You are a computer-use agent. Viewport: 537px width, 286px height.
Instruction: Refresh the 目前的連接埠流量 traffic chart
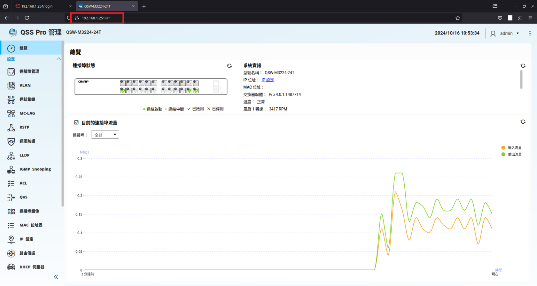(523, 122)
